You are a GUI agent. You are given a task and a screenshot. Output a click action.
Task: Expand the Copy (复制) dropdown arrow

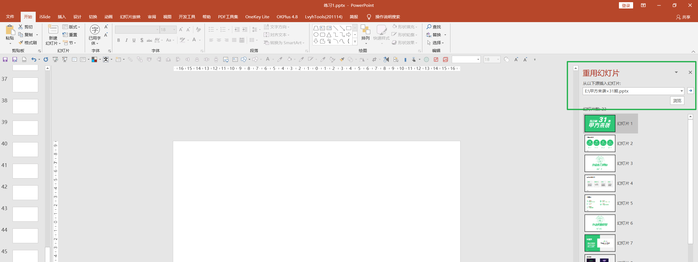37,35
